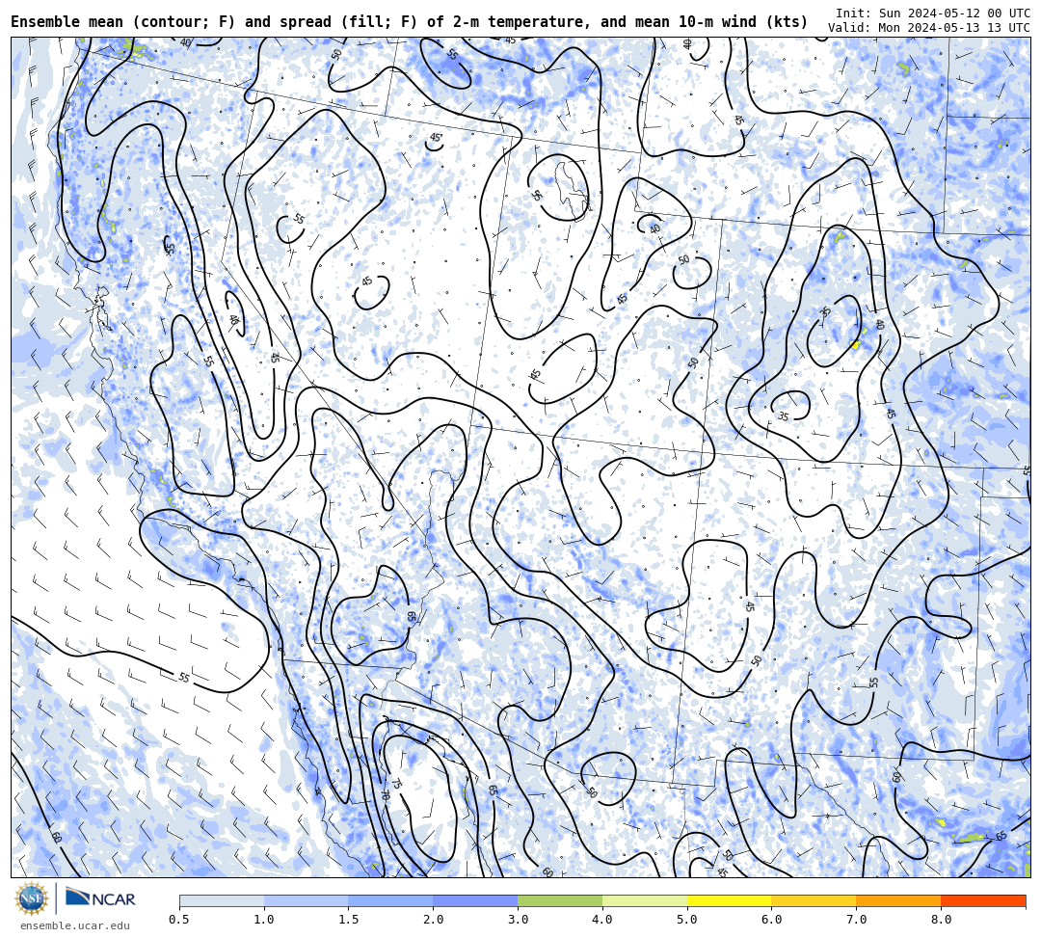Click the 3.0 colorbar tick label
Viewport: 1041px width, 938px height.
tap(518, 920)
